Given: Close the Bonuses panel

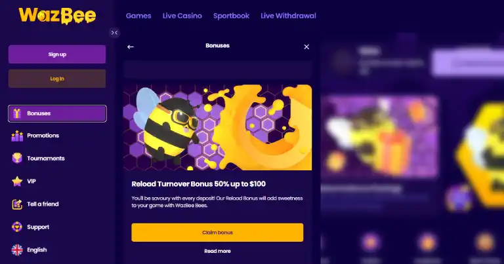Looking at the screenshot, I should click(306, 47).
